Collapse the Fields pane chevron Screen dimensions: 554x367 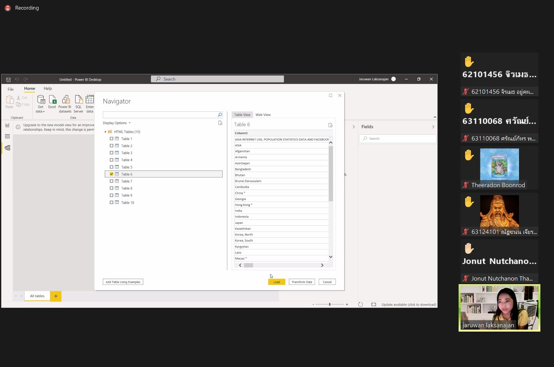(x=433, y=127)
